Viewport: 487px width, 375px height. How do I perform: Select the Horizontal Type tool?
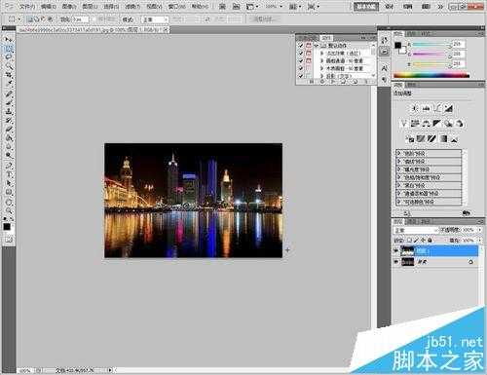(9, 174)
